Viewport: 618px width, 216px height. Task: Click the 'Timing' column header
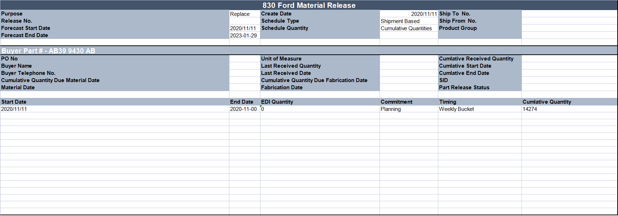coord(480,102)
